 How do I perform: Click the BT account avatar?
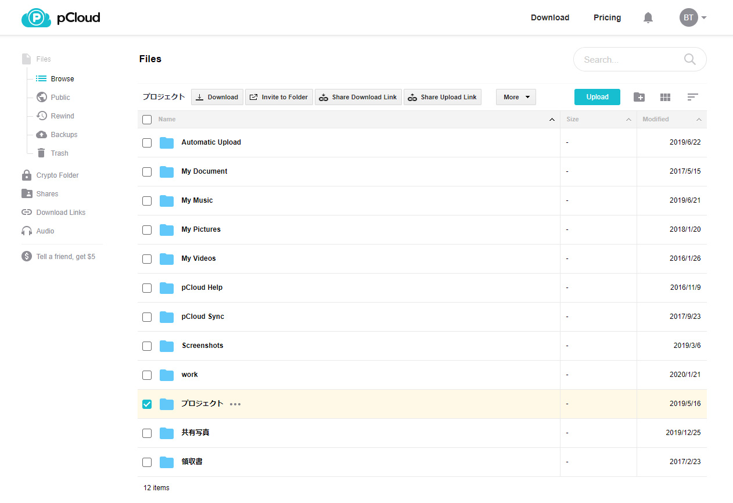tap(688, 17)
